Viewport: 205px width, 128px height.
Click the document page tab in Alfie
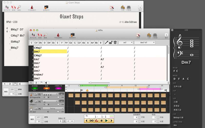pos(41,83)
